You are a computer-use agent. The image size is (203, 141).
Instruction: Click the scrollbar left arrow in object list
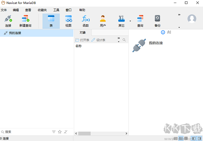[76, 133]
